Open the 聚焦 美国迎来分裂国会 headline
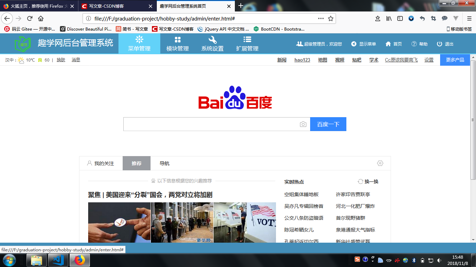The height and width of the screenshot is (267, 476). 150,195
